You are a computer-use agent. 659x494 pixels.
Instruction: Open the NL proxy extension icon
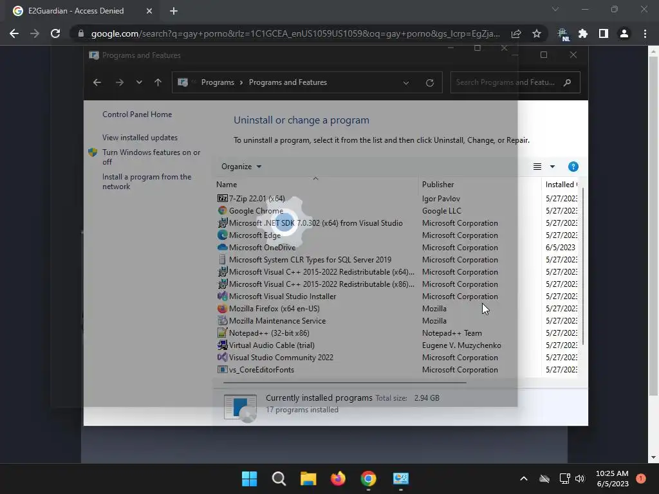pyautogui.click(x=562, y=34)
